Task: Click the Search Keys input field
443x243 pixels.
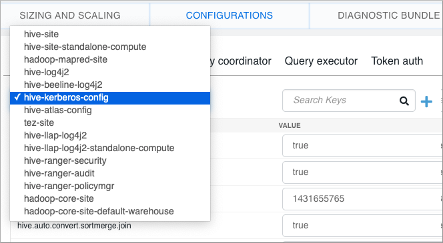Action: point(349,101)
